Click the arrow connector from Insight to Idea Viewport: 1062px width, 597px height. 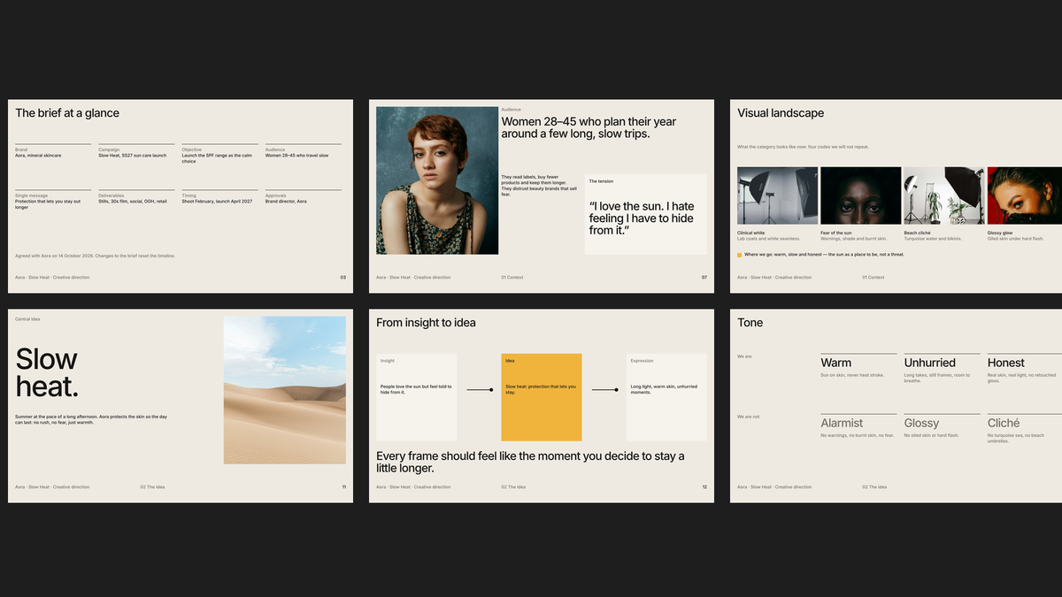pyautogui.click(x=479, y=389)
